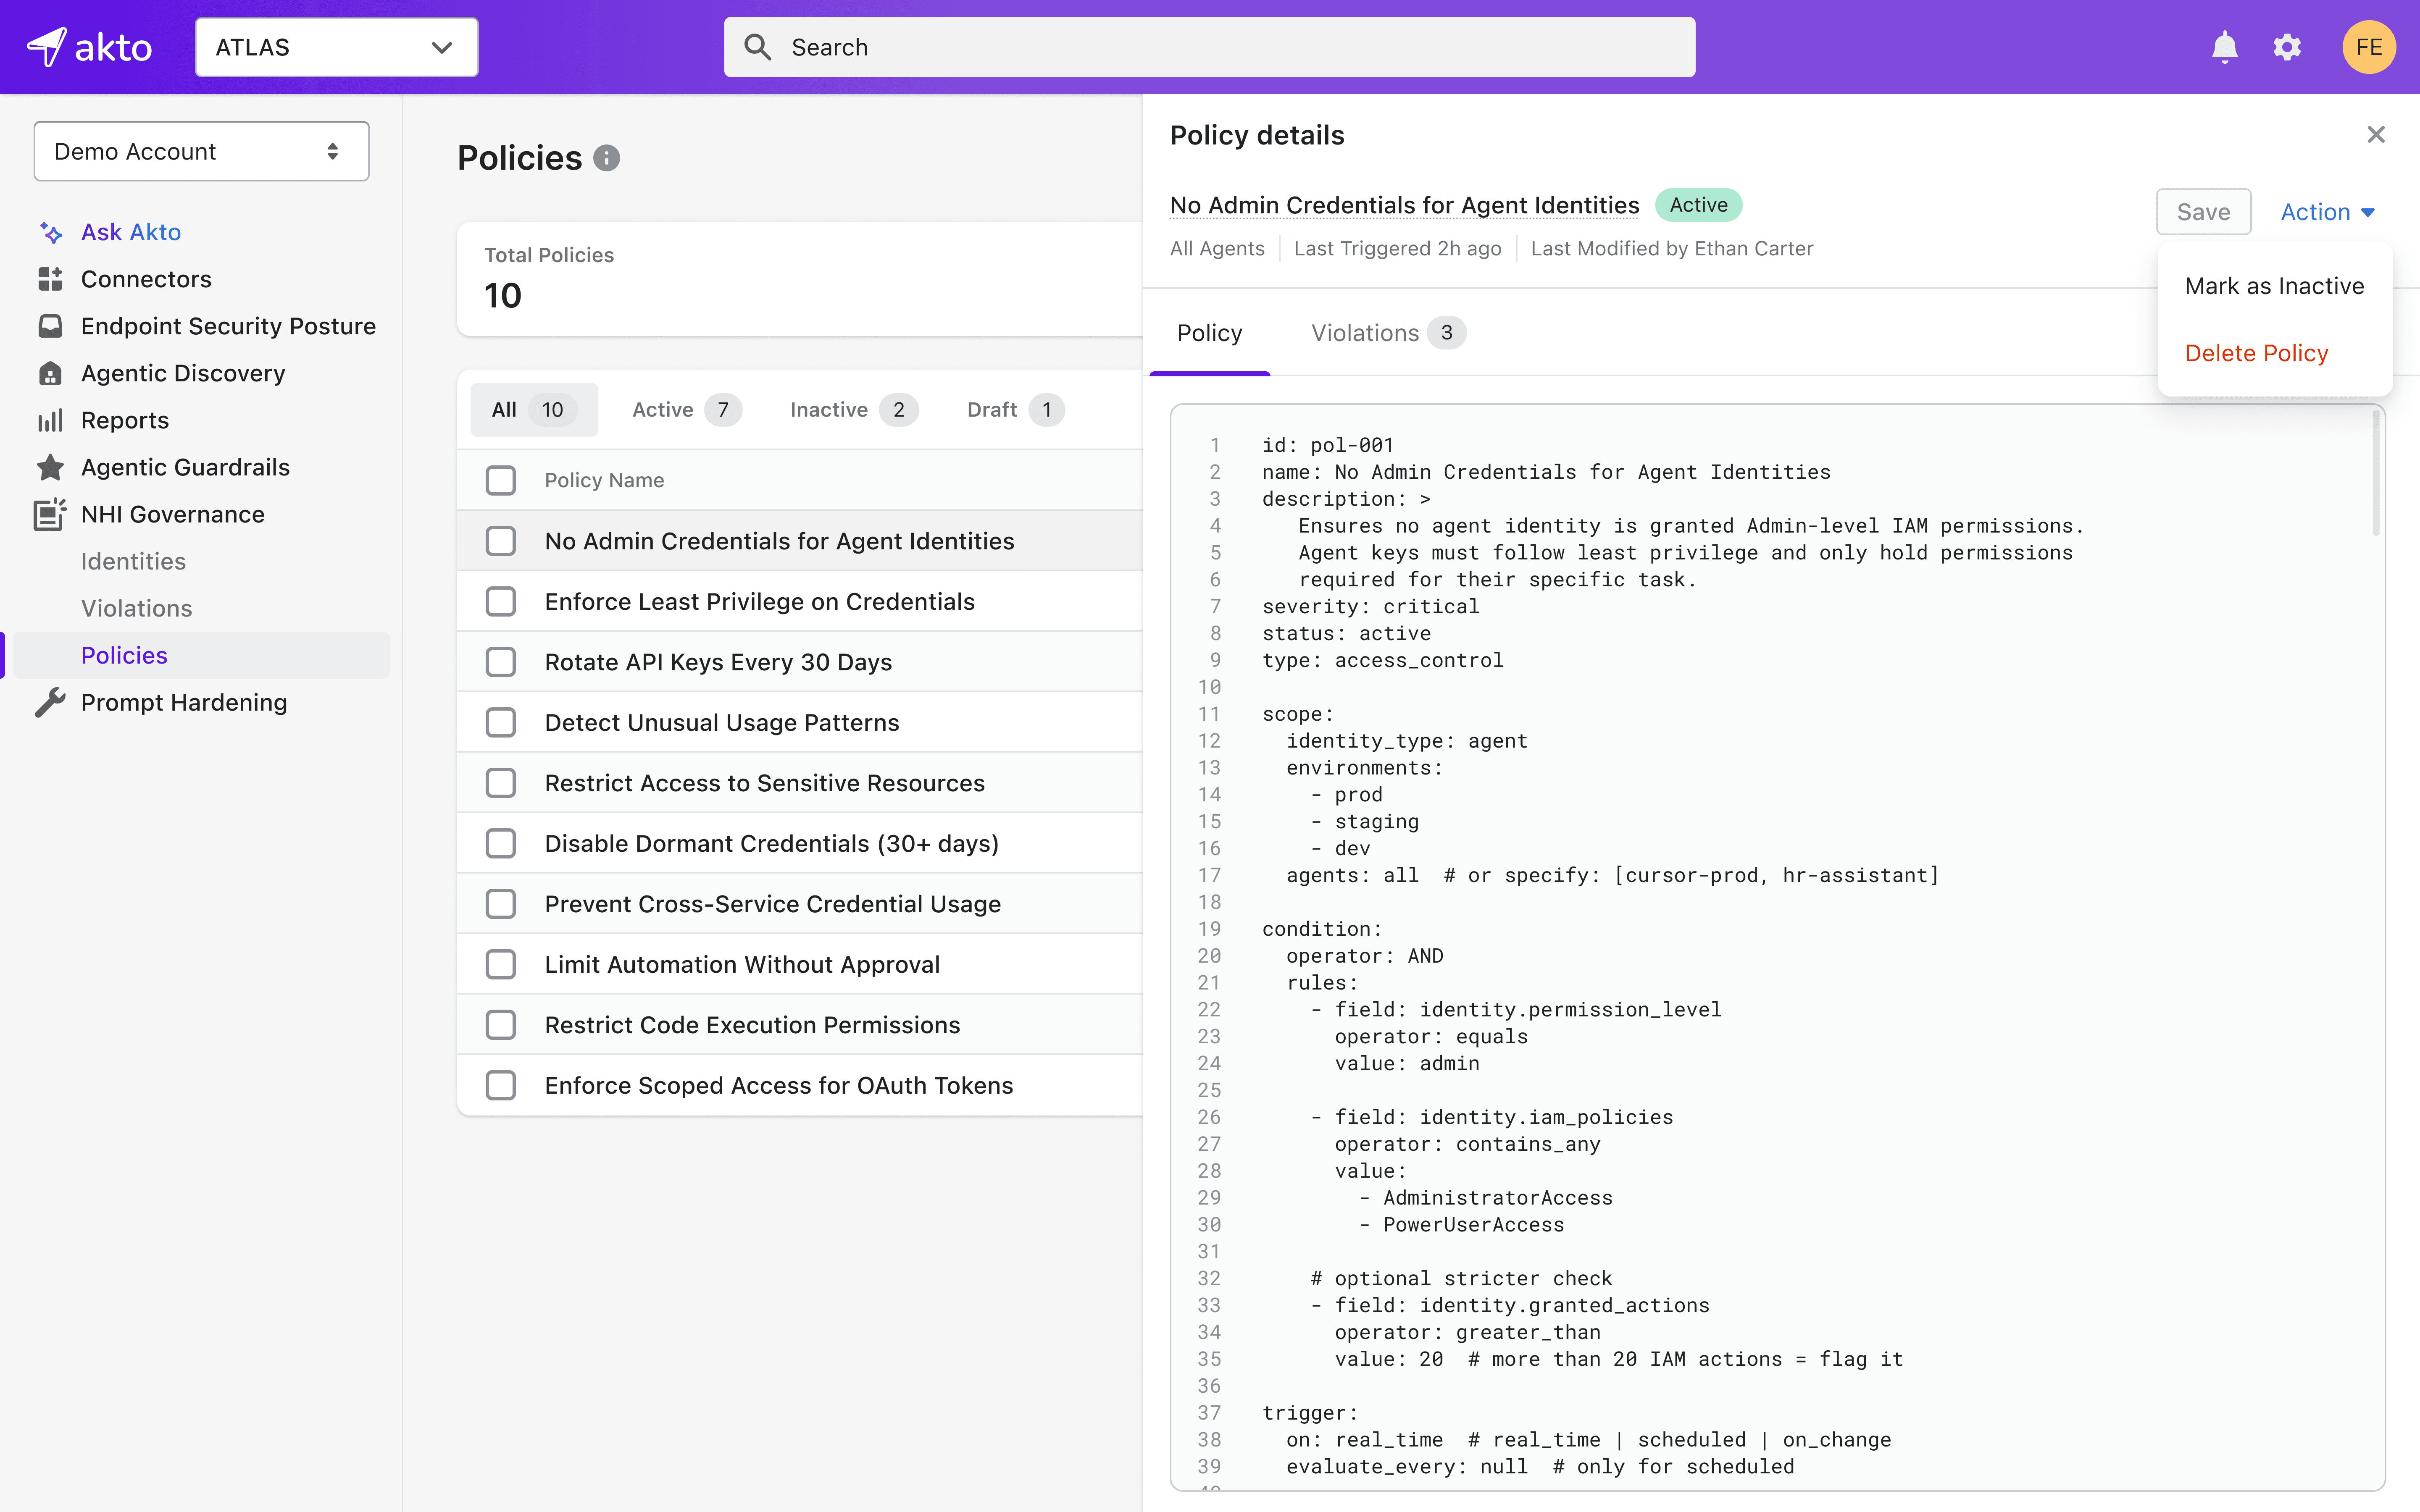Click the policy title in details panel
This screenshot has width=2420, height=1512.
click(1404, 205)
